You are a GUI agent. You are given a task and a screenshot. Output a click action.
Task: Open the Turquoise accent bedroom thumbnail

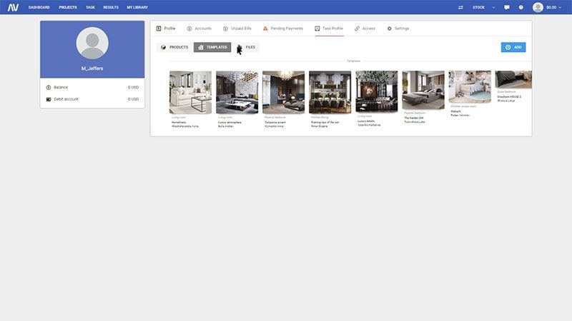[x=283, y=93]
